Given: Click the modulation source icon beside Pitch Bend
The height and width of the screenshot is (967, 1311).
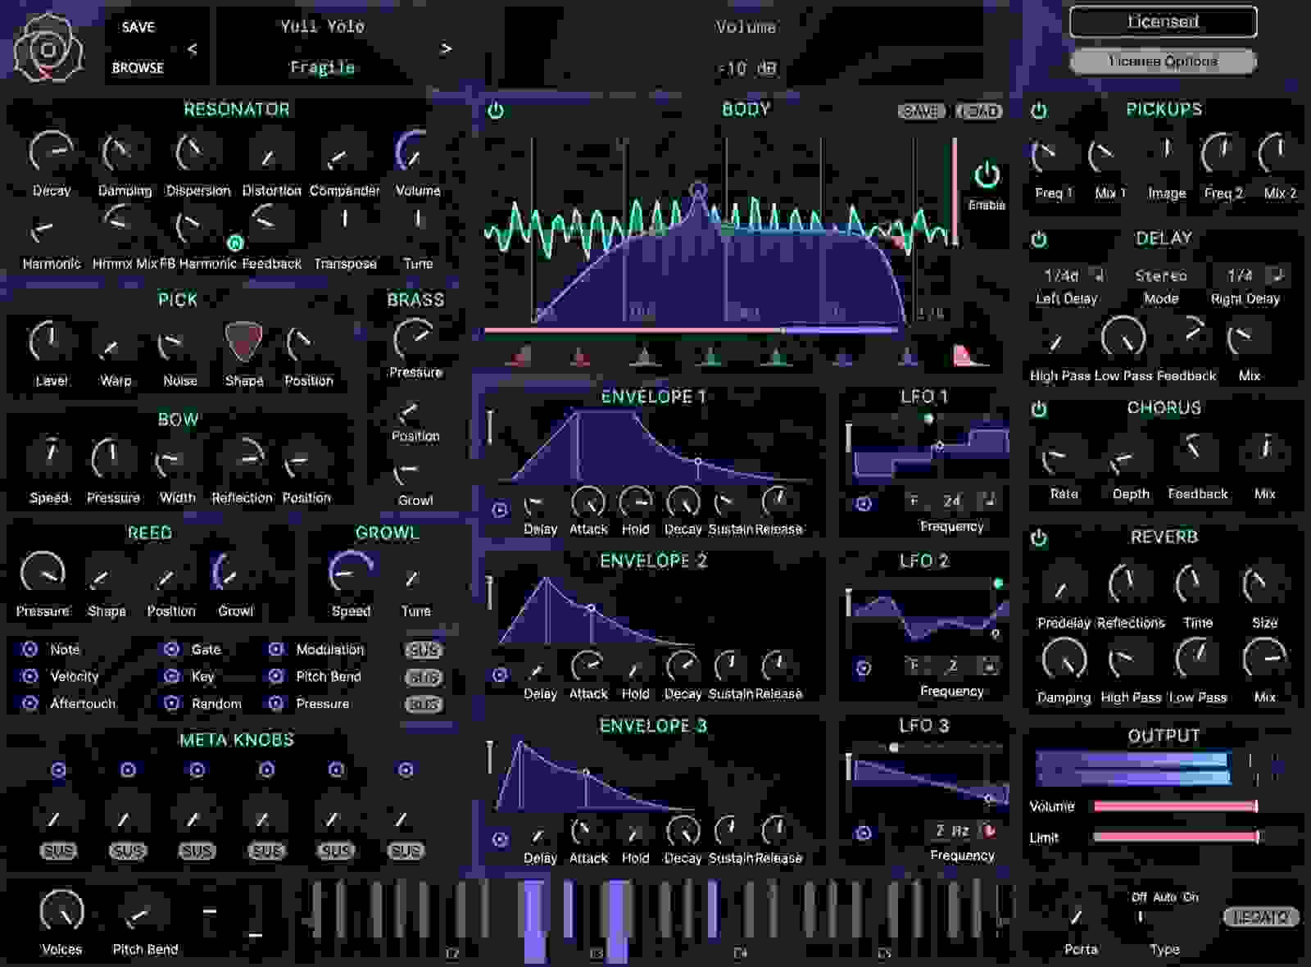Looking at the screenshot, I should [274, 676].
